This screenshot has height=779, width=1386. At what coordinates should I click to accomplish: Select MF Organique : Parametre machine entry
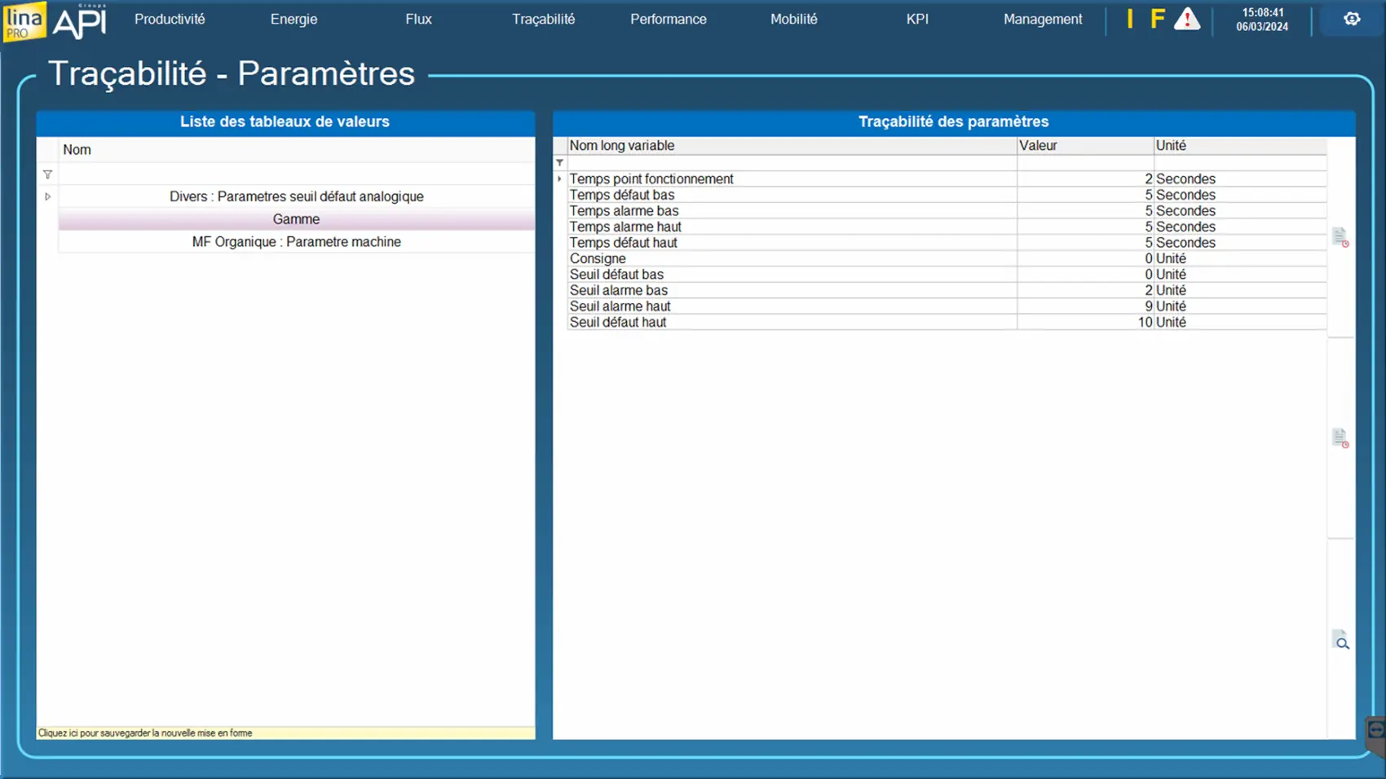[x=296, y=242]
